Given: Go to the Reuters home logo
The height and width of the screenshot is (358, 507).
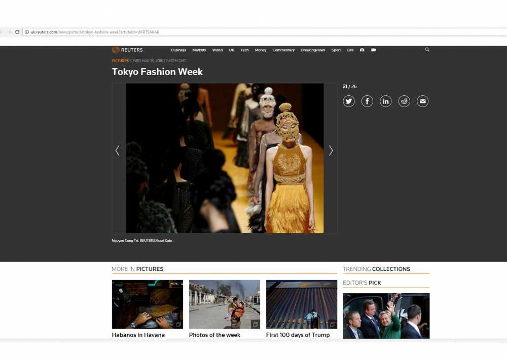Looking at the screenshot, I should (x=127, y=50).
